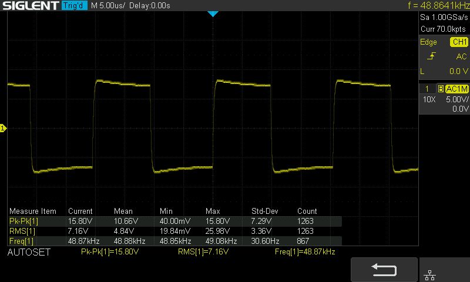
Task: Click RMS mean value 4.84V
Action: click(x=124, y=231)
